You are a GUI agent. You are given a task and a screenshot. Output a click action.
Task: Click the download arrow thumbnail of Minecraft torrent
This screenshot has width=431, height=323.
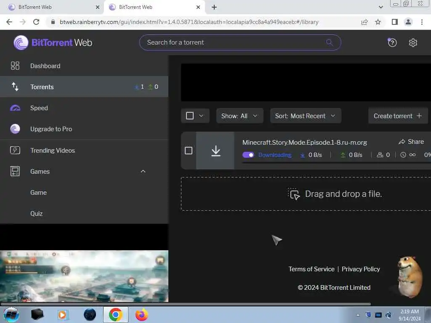pos(216,151)
